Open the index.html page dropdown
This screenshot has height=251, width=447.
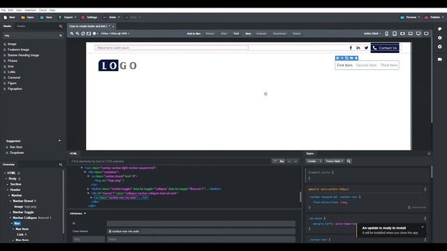pos(372,33)
